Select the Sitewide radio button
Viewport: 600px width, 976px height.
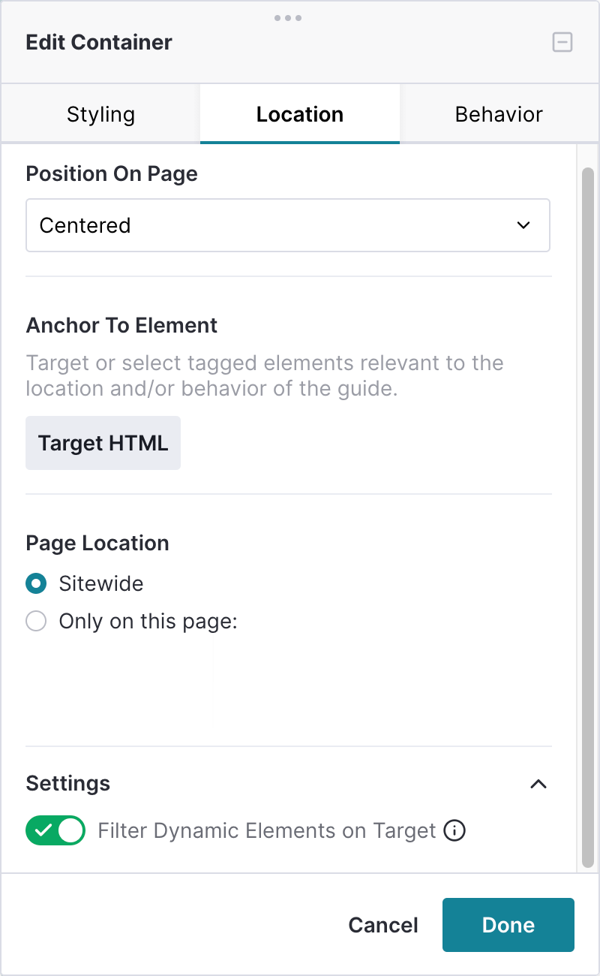coord(36,583)
